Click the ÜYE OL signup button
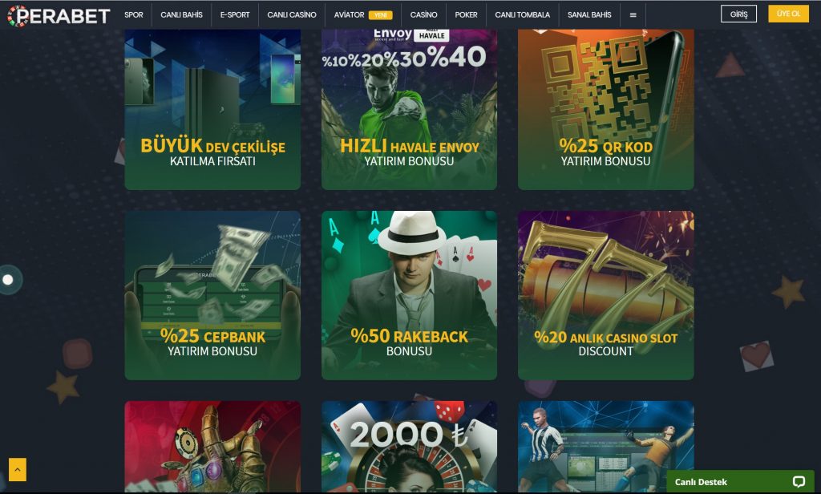This screenshot has height=494, width=821. click(x=789, y=14)
